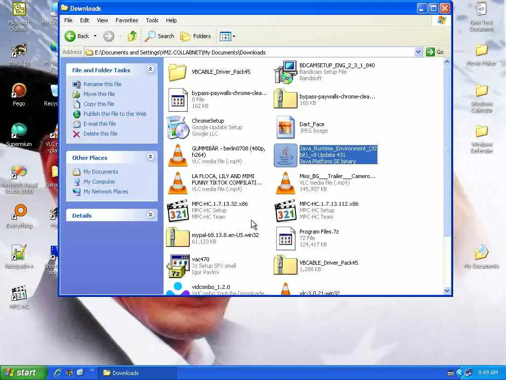
Task: Click the Downloads taskbar button
Action: tap(137, 373)
